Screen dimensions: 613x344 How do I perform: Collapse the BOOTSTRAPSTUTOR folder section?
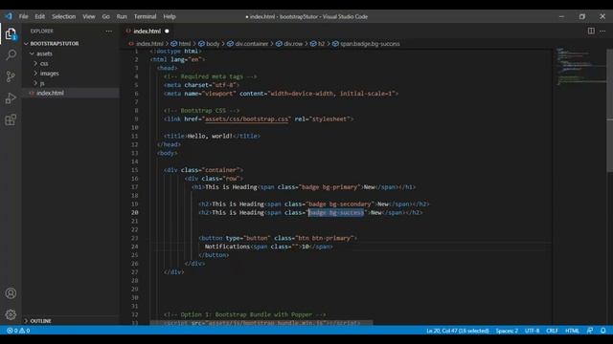coord(55,44)
